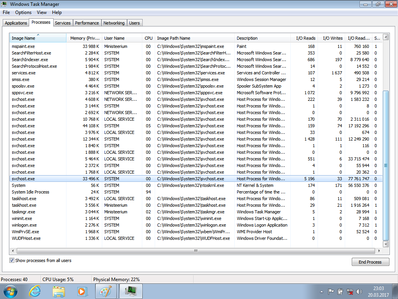Switch to the Services tab
Image resolution: width=398 pixels, height=299 pixels.
tap(63, 23)
